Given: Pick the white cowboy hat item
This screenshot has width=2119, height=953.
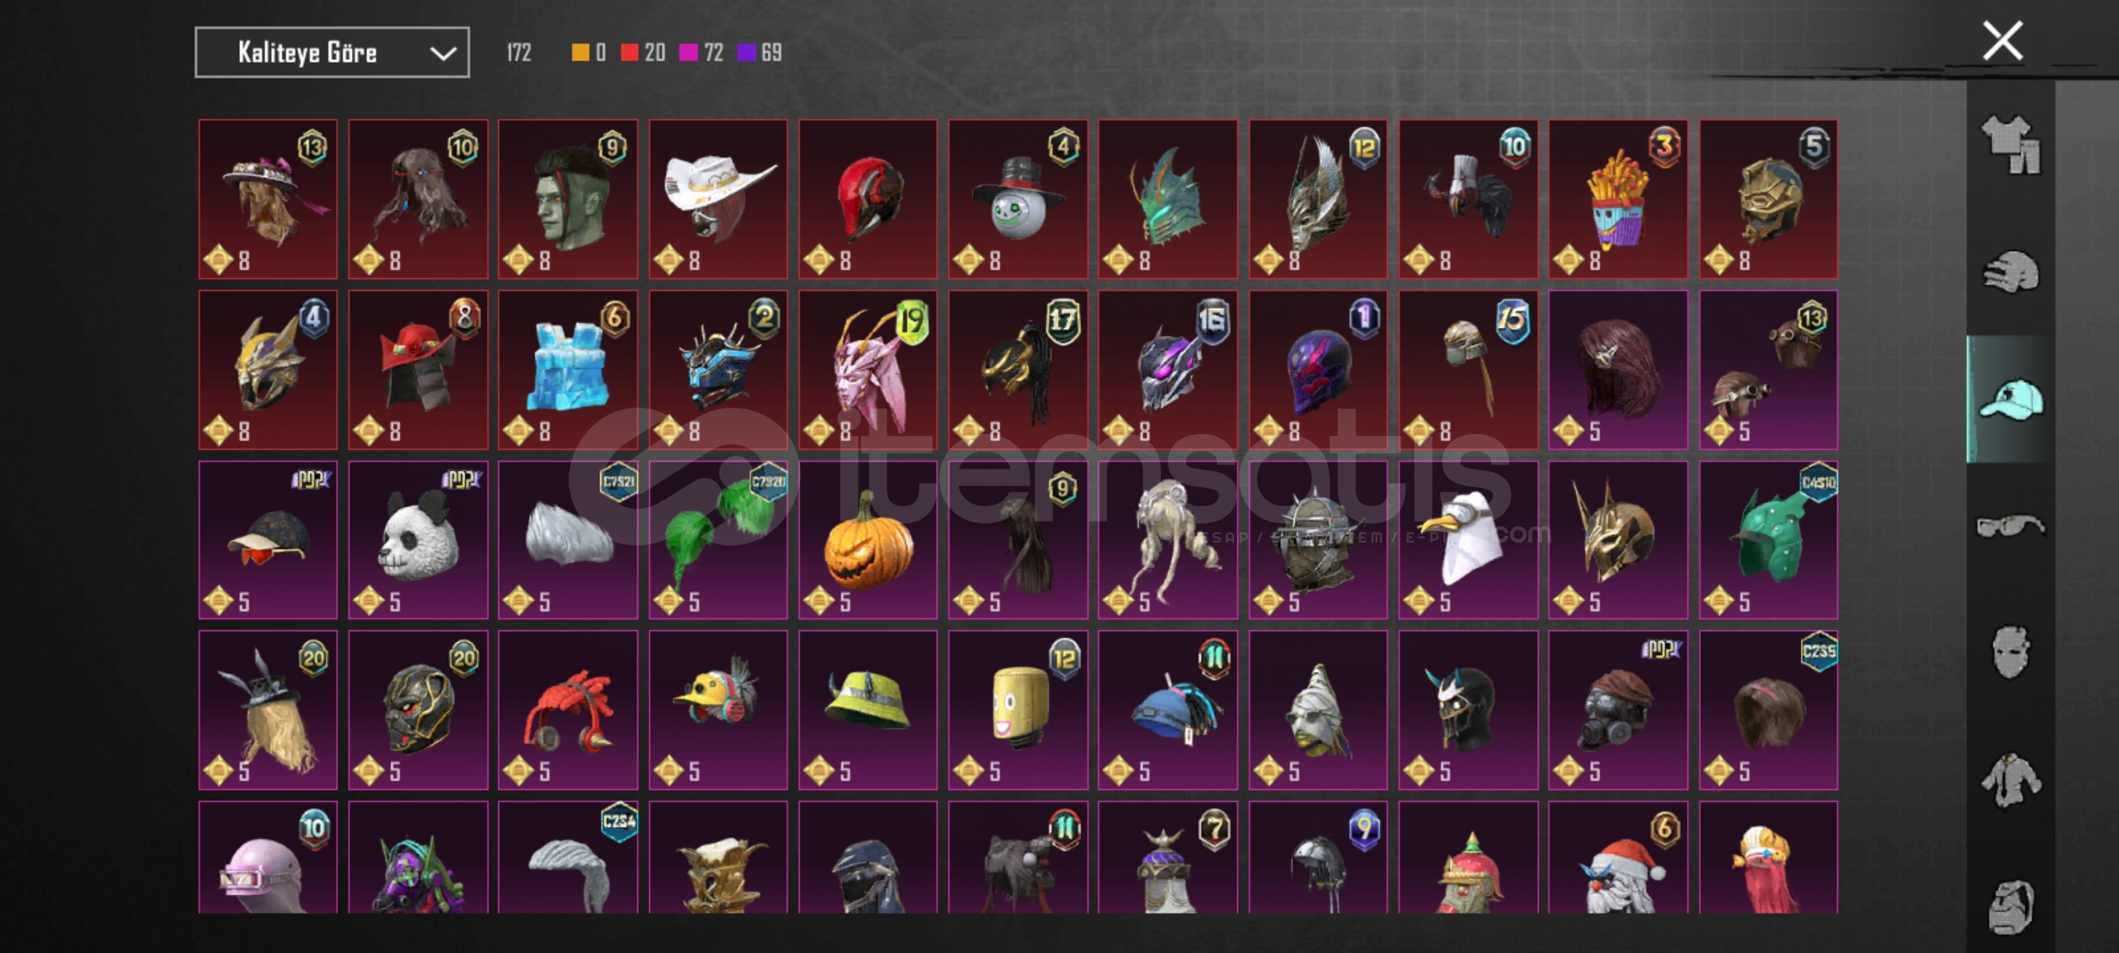Looking at the screenshot, I should (718, 199).
